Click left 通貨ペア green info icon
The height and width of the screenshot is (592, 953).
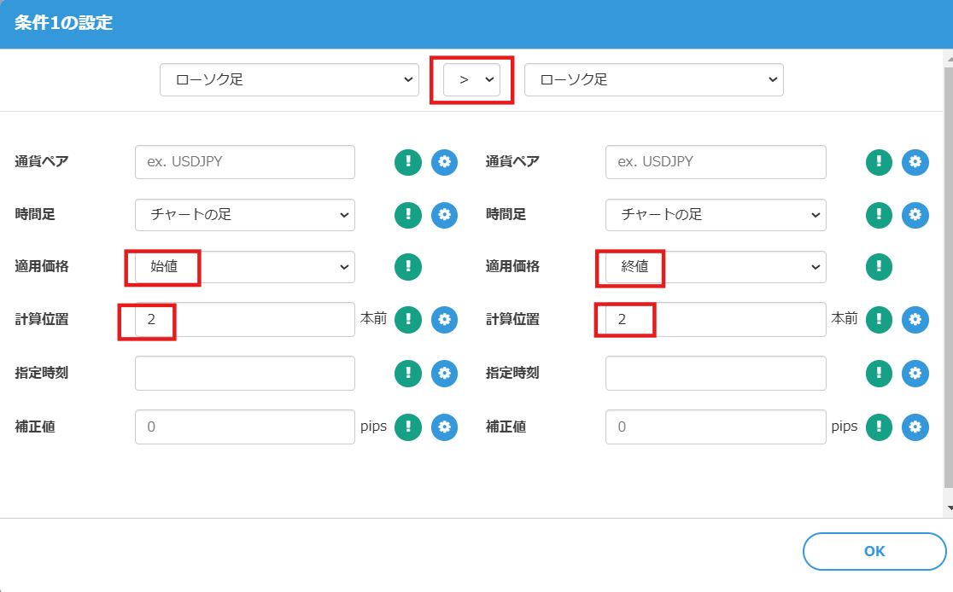408,162
